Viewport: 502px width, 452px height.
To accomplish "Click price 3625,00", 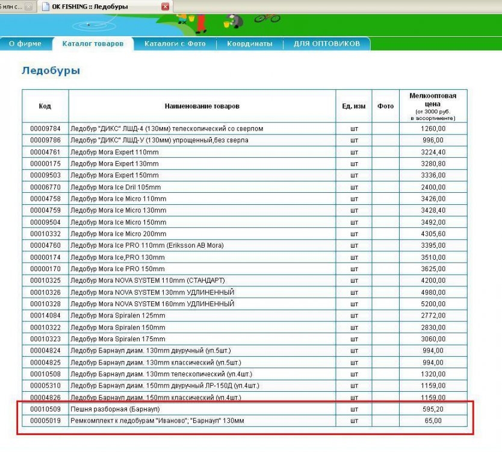I will point(433,269).
